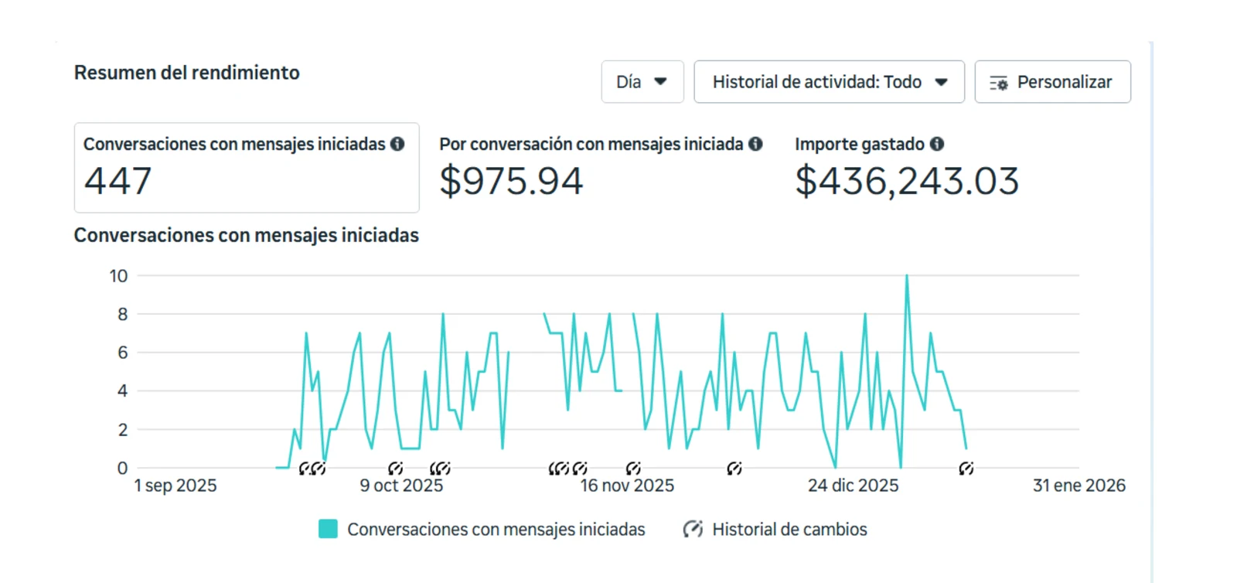Click the Historial de cambios legend icon
This screenshot has width=1237, height=583.
click(693, 529)
